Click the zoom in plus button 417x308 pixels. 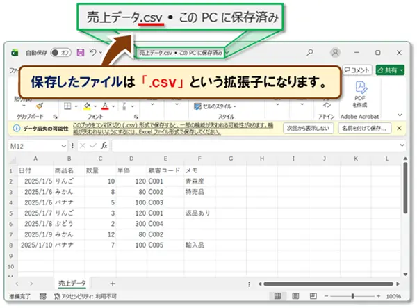(x=379, y=296)
